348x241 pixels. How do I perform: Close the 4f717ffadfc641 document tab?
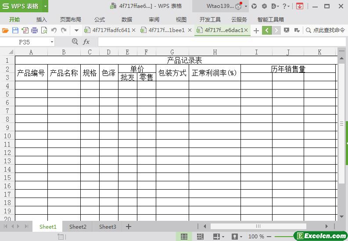(133, 30)
